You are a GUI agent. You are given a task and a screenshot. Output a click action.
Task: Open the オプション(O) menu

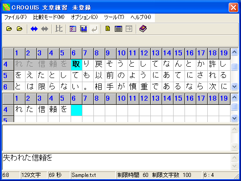point(84,17)
